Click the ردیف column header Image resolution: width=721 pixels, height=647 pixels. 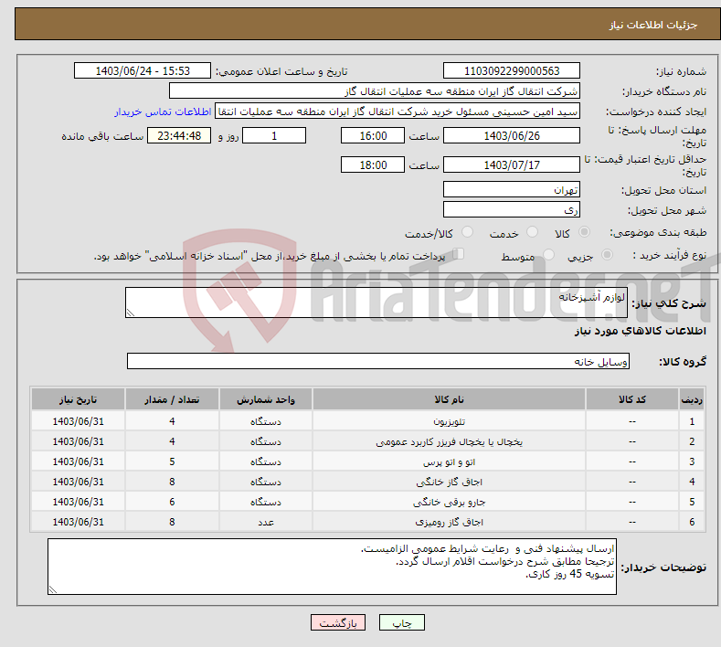(692, 399)
